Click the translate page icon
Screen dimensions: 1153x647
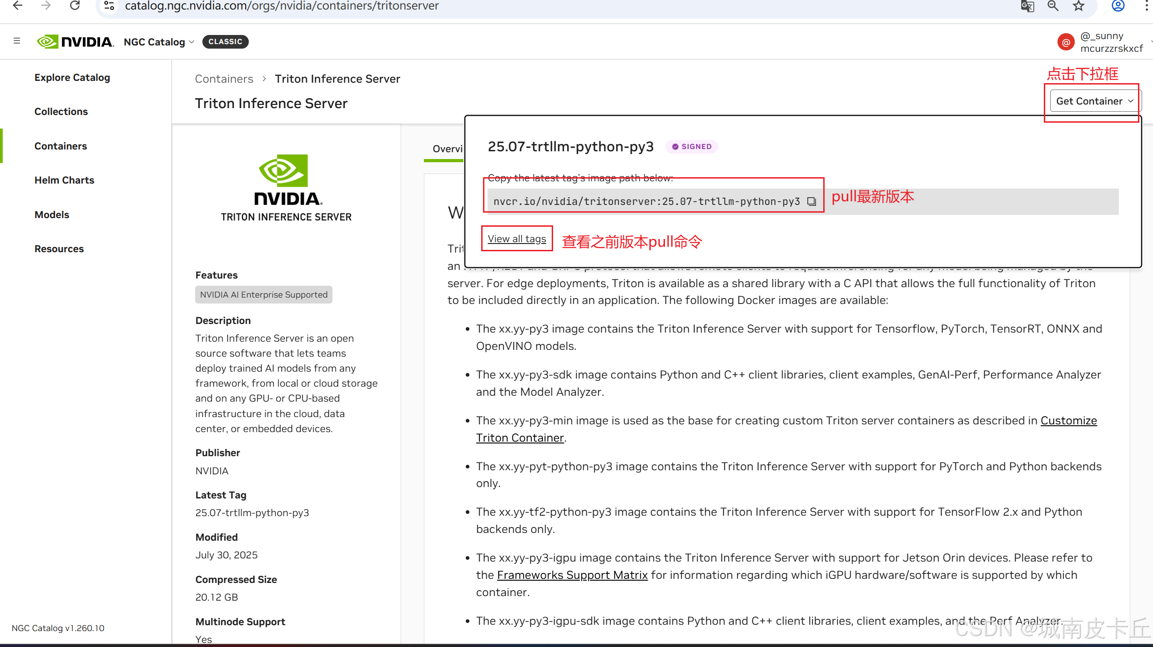(1027, 6)
